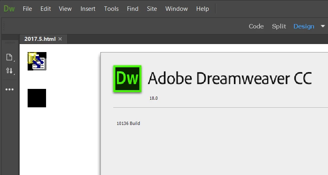Open the View menu

point(65,8)
